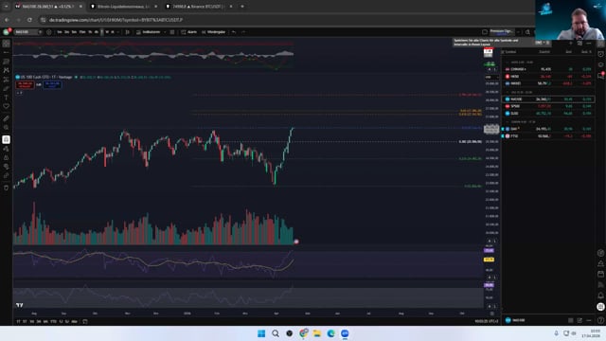The image size is (606, 341).
Task: Click red sell price button
Action: pyautogui.click(x=25, y=84)
